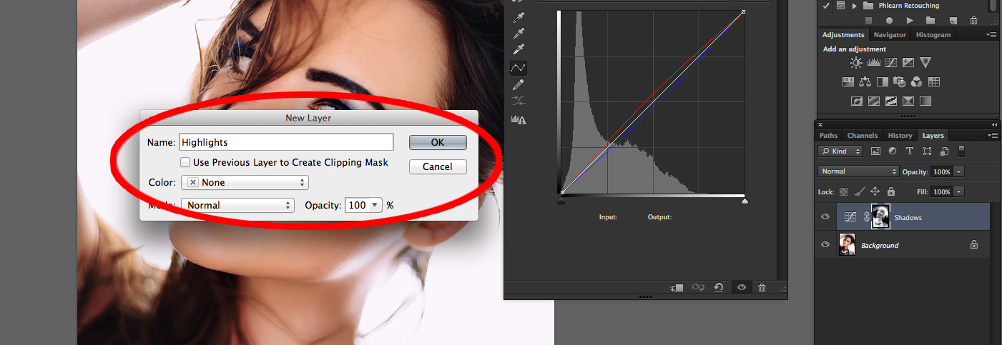
Task: Add Exposure adjustment
Action: 908,63
